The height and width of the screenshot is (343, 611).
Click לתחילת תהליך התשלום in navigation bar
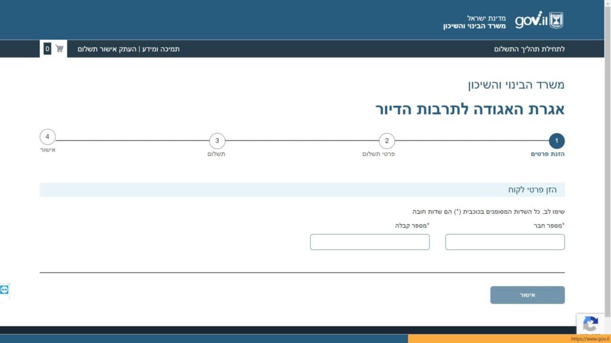point(529,49)
